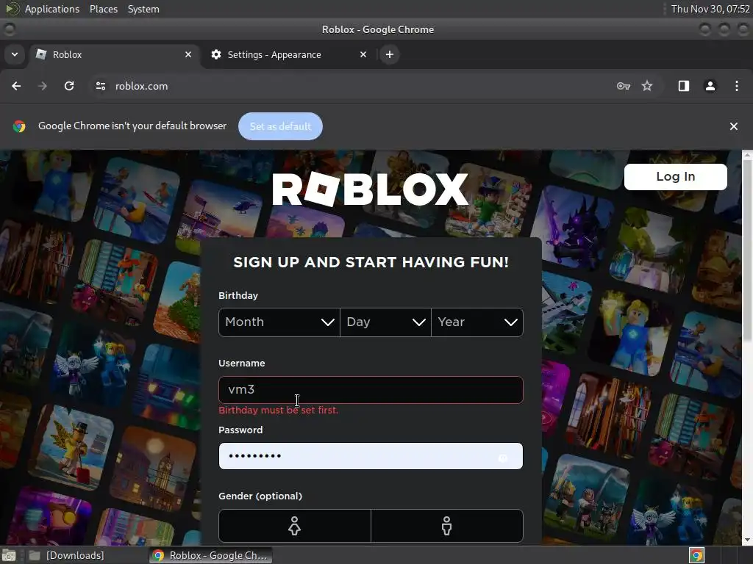
Task: Click the Chrome icon in the bottom panel
Action: point(696,555)
